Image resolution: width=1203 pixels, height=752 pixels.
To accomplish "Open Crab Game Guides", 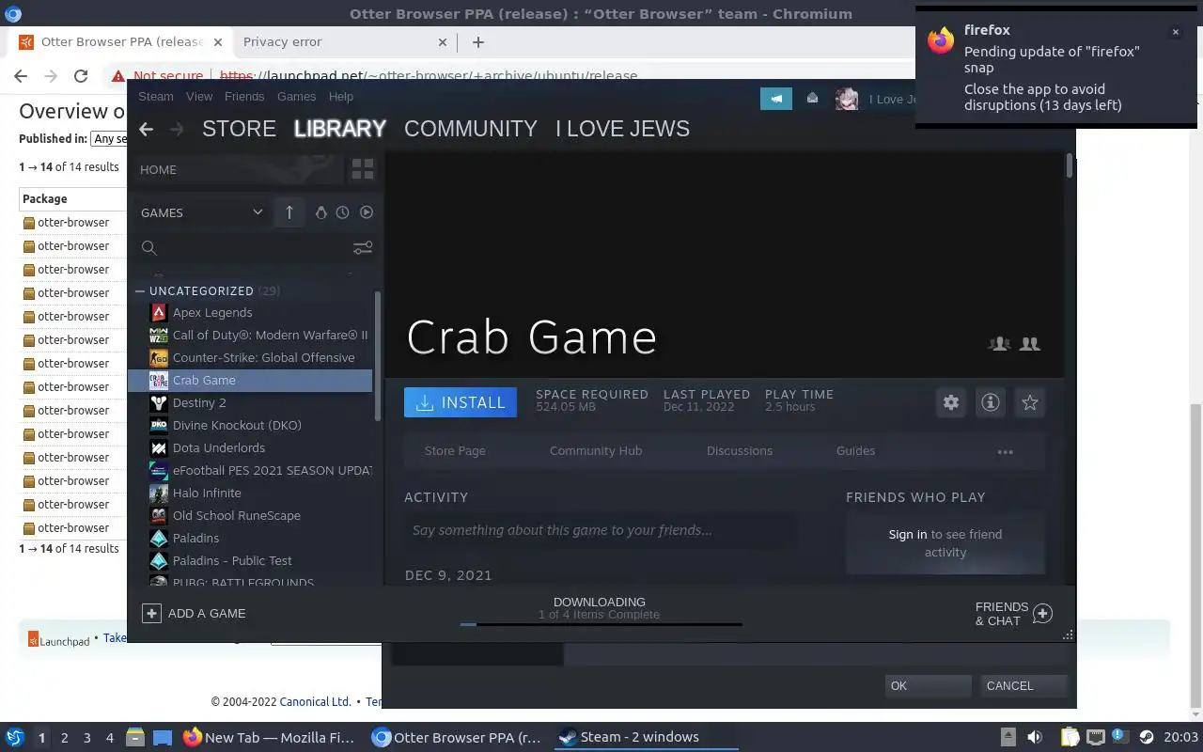I will [x=855, y=451].
